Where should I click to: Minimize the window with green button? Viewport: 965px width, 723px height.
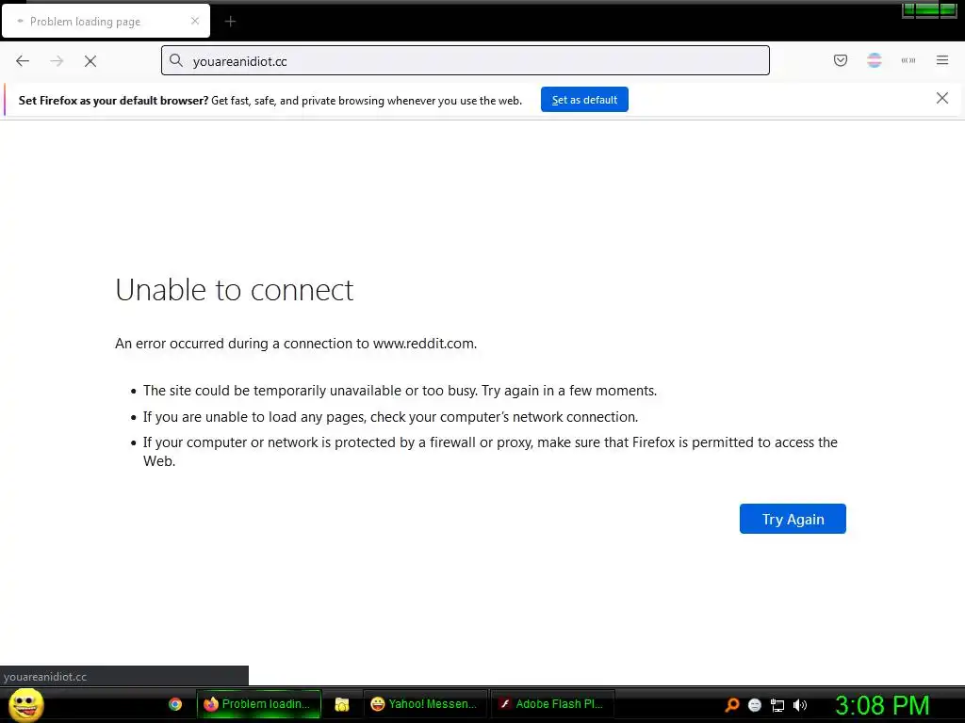908,9
